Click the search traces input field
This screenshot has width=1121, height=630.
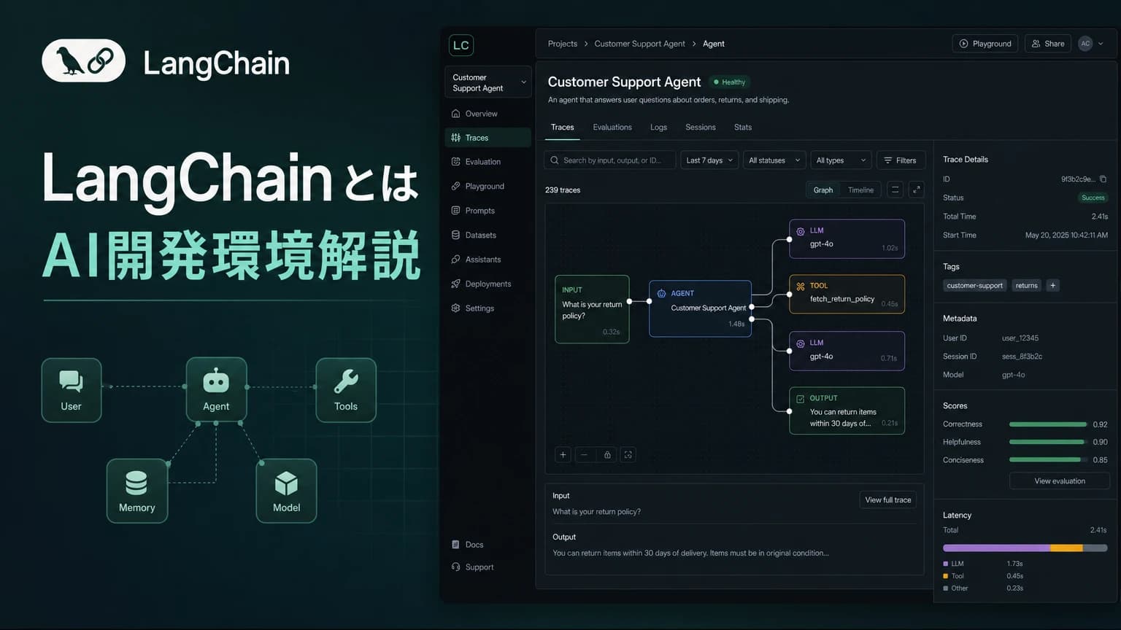610,160
